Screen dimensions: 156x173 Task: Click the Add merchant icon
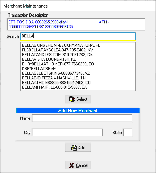click(74, 148)
